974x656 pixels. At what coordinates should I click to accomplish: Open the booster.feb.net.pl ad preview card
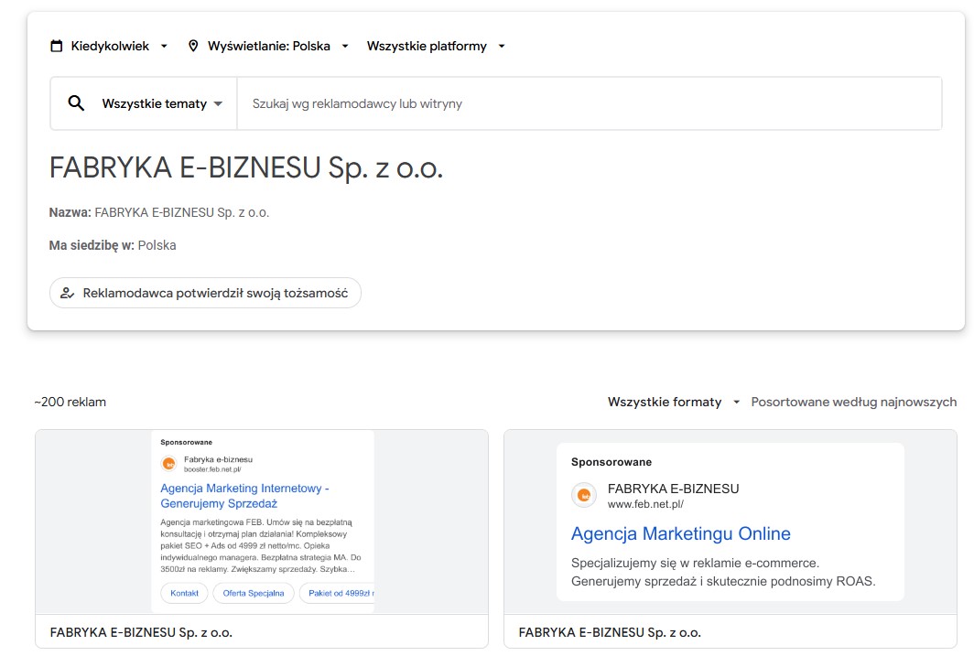tap(262, 539)
